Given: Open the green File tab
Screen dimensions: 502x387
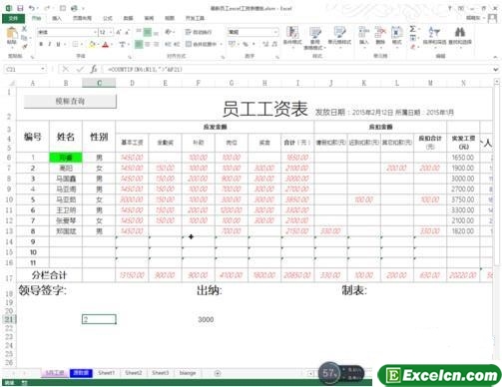Looking at the screenshot, I should click(13, 18).
